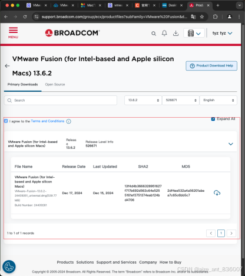Open cookie settings icon
This screenshot has height=276, width=245.
9,267
